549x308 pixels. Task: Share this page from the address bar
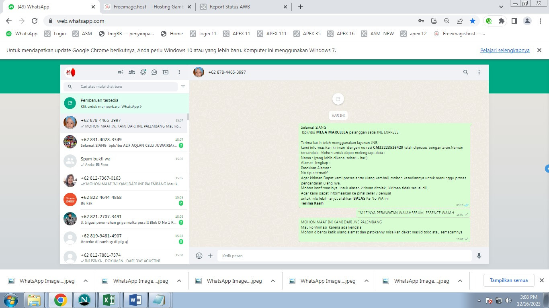[460, 21]
